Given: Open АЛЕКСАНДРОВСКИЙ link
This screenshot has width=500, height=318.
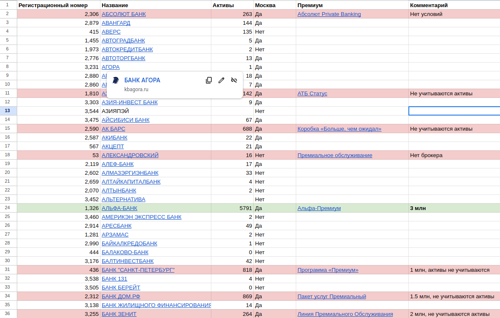Looking at the screenshot, I should 130,155.
